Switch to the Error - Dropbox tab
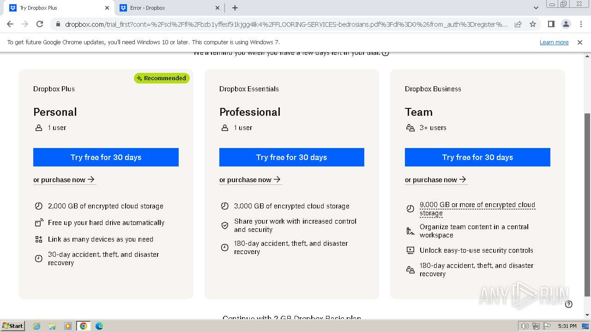 [169, 8]
